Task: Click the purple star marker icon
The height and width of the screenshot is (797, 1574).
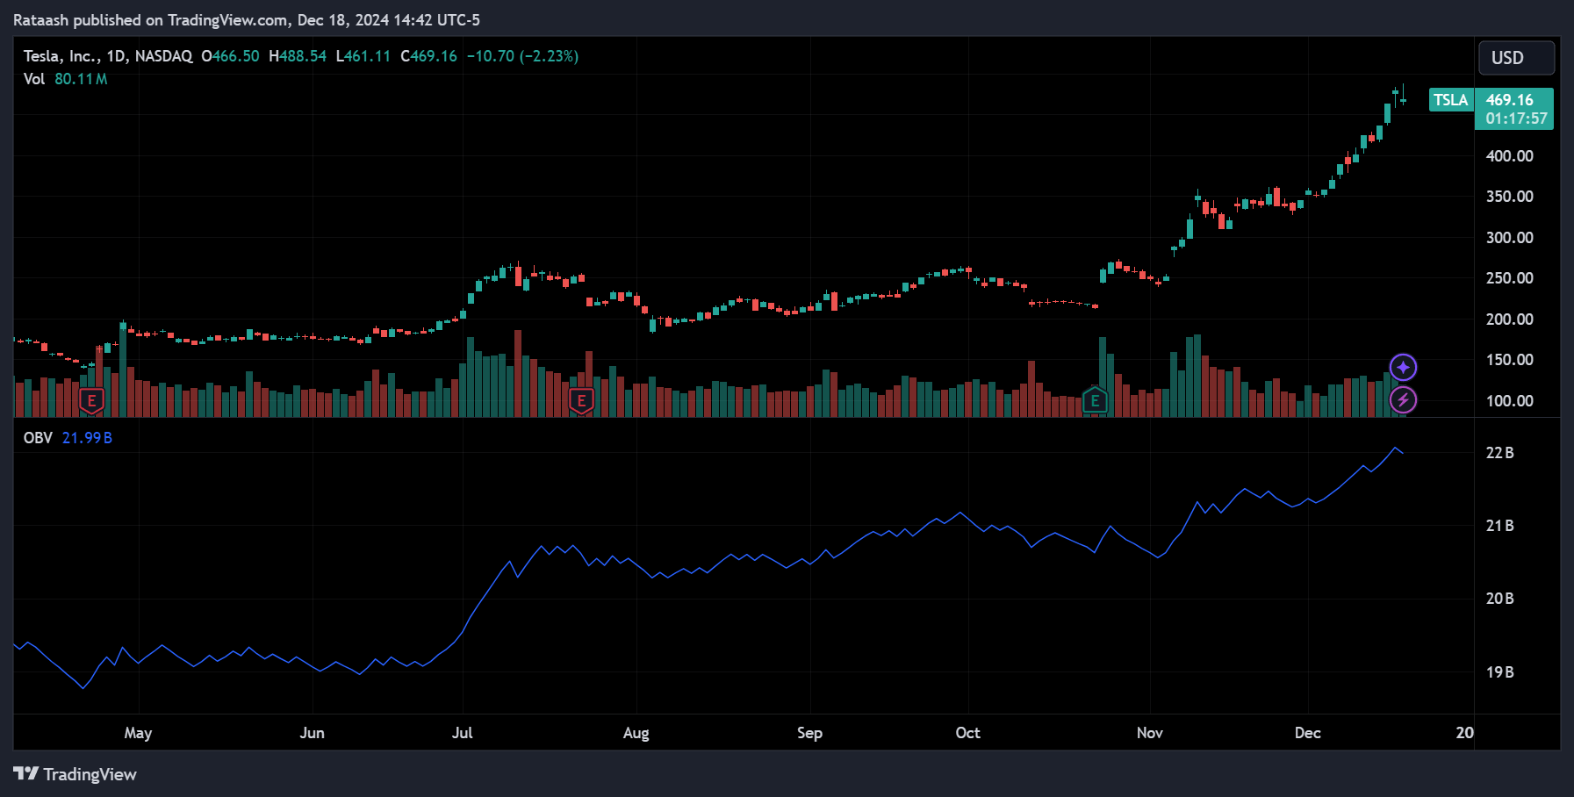Action: coord(1403,367)
